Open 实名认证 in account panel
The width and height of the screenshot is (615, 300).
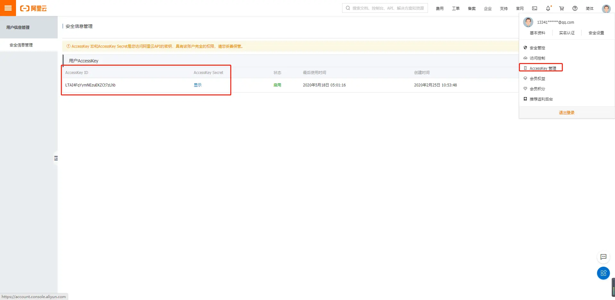point(567,33)
